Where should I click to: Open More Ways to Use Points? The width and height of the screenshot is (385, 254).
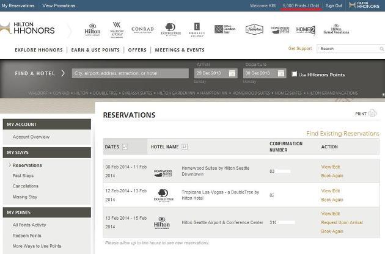pos(37,246)
